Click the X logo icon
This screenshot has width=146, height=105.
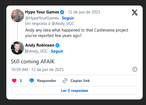pyautogui.click(x=135, y=12)
